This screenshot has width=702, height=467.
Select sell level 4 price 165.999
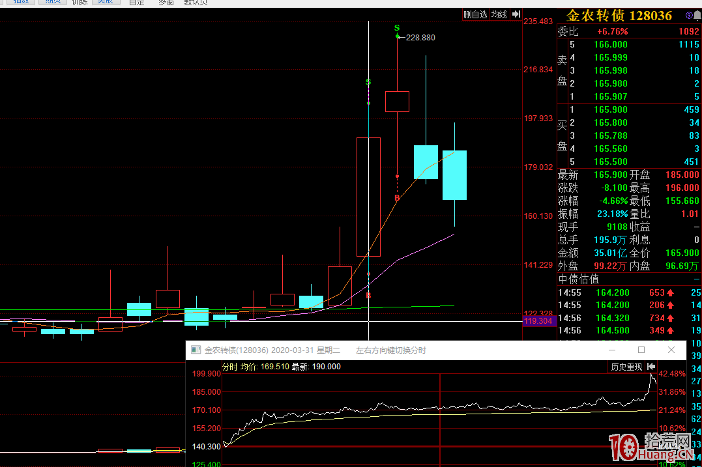(x=611, y=57)
